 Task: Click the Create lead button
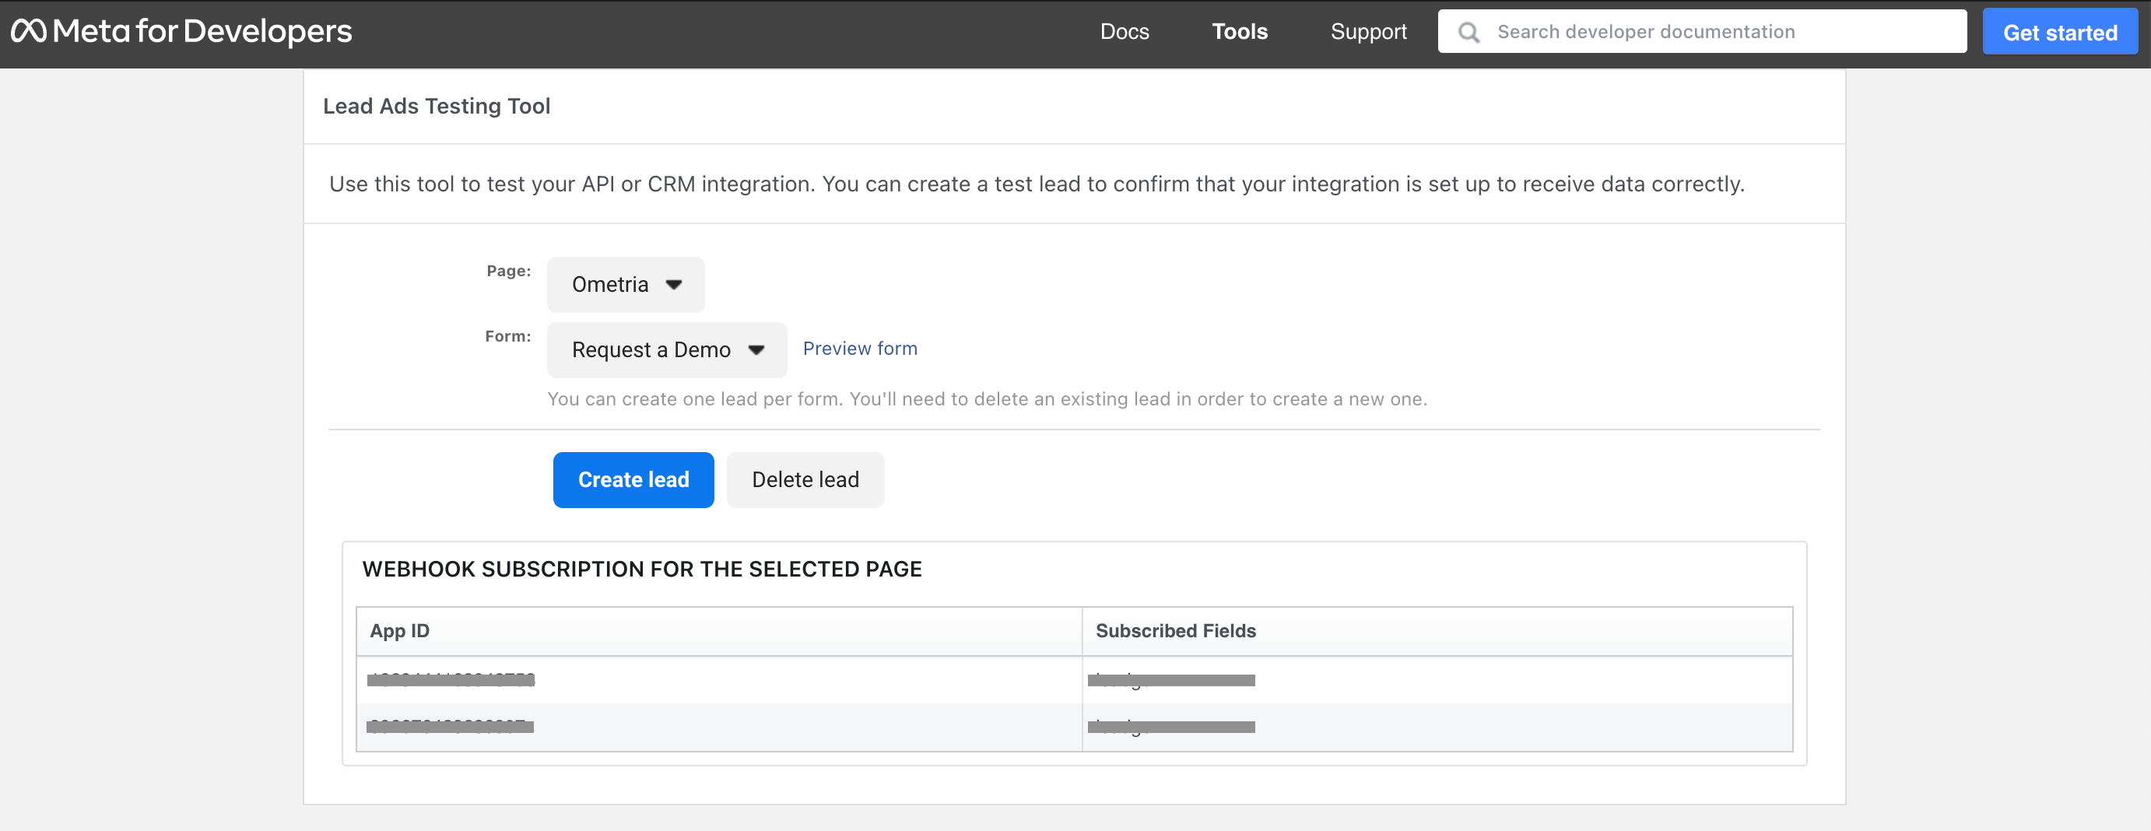pos(633,480)
